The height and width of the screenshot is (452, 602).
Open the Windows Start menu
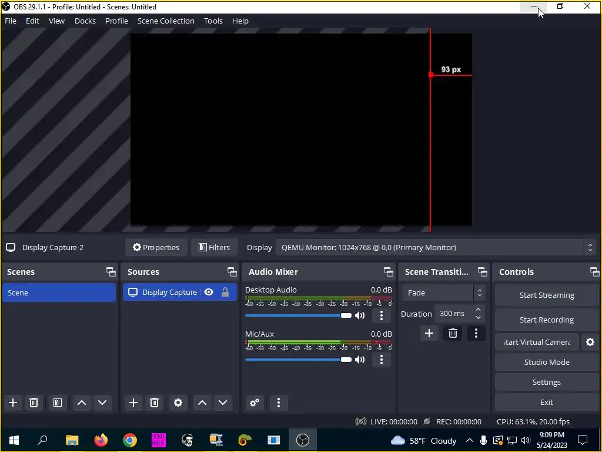(x=14, y=440)
